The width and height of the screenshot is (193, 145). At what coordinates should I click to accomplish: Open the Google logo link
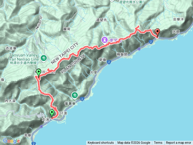[11, 141]
